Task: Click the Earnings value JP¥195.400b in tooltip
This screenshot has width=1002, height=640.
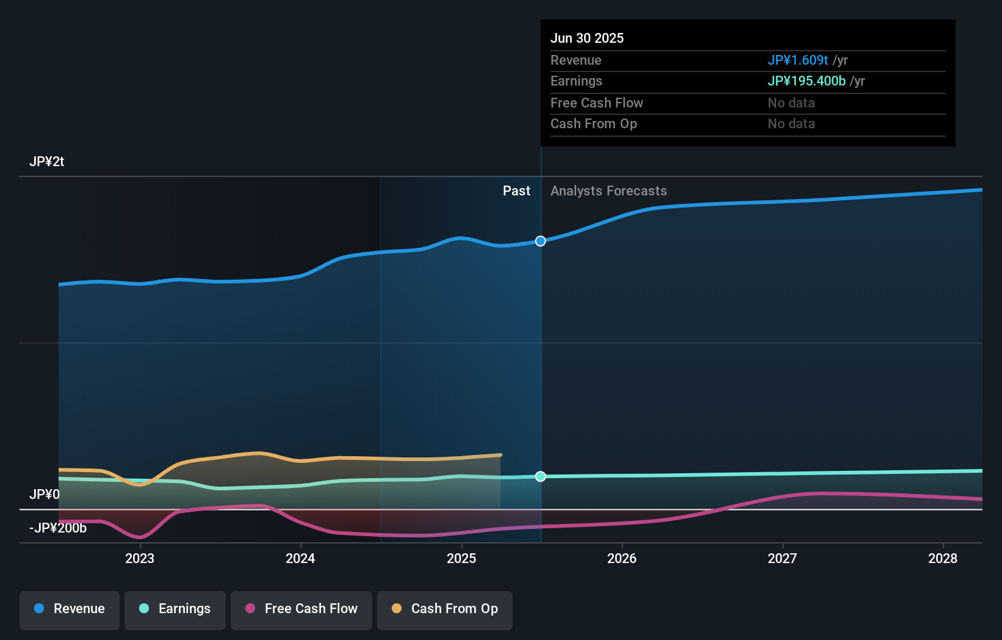Action: click(806, 81)
